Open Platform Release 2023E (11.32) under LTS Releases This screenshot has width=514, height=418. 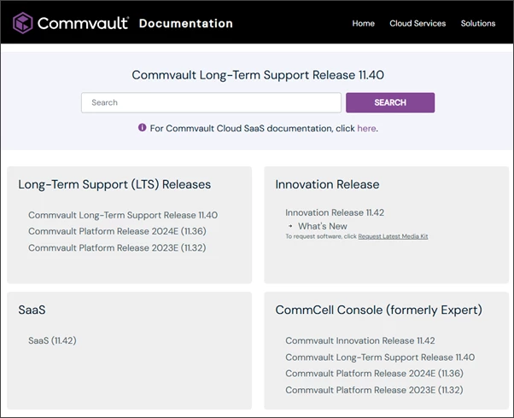pos(117,247)
